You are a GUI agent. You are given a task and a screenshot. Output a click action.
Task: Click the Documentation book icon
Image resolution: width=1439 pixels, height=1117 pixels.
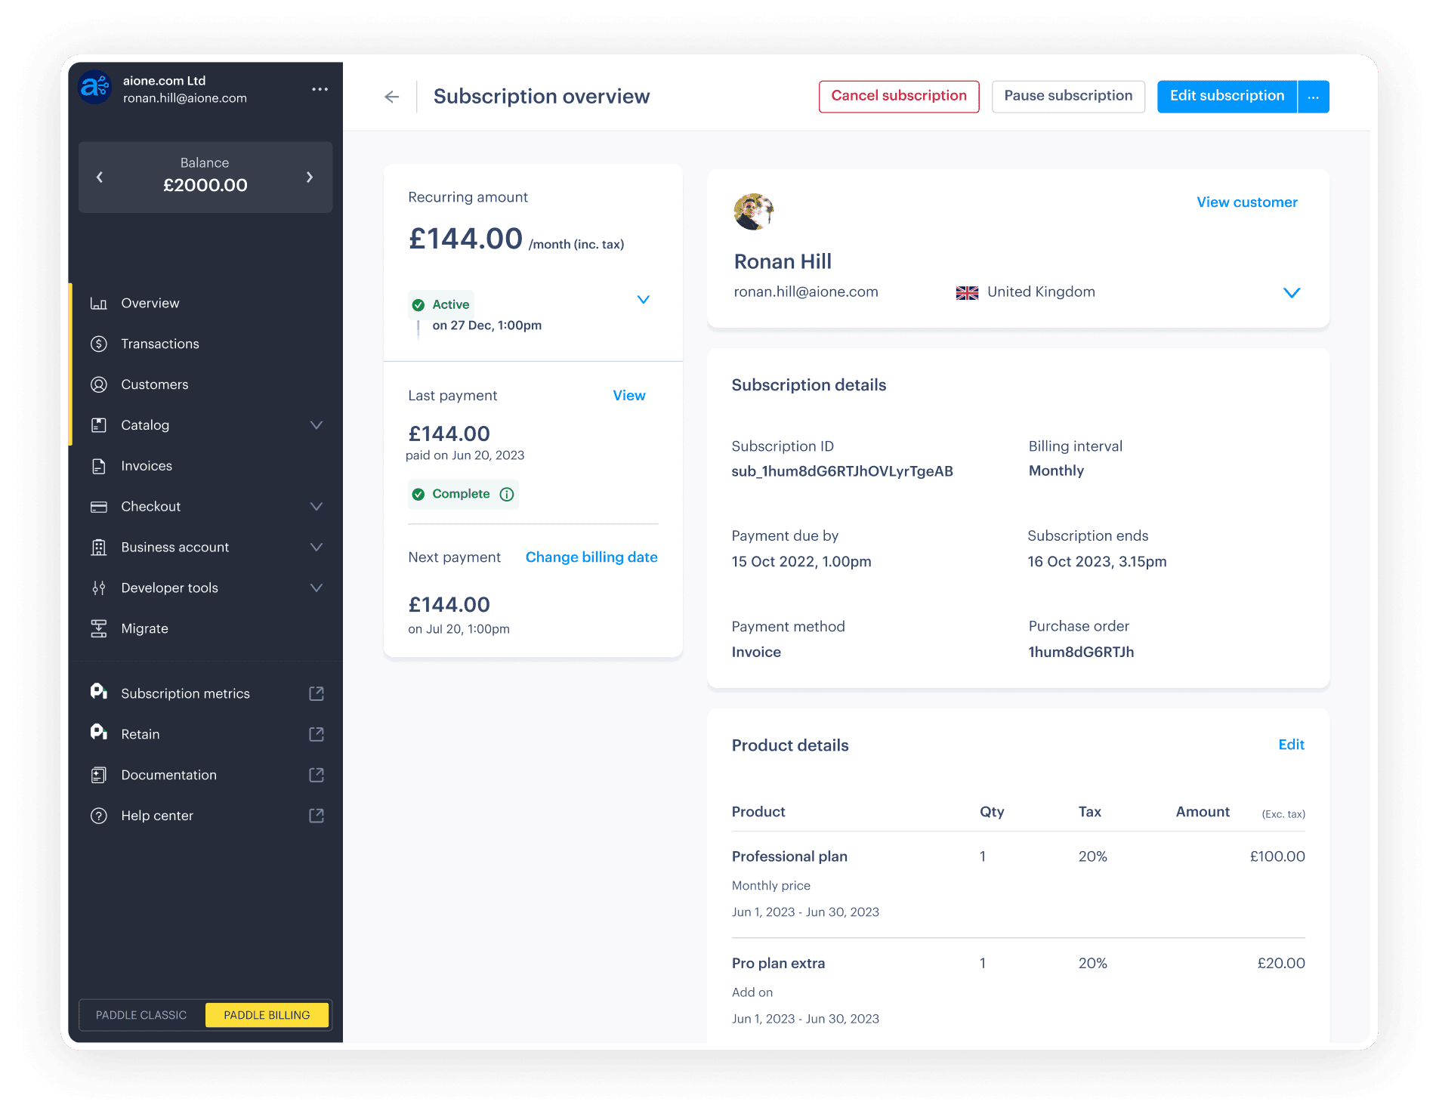[x=98, y=775]
